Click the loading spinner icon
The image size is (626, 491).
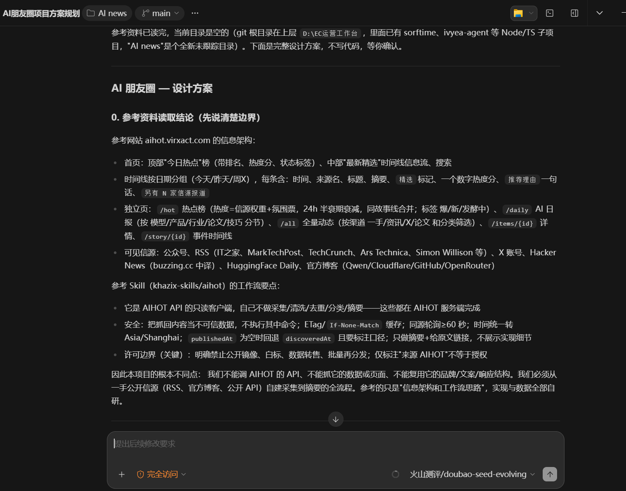pyautogui.click(x=396, y=474)
